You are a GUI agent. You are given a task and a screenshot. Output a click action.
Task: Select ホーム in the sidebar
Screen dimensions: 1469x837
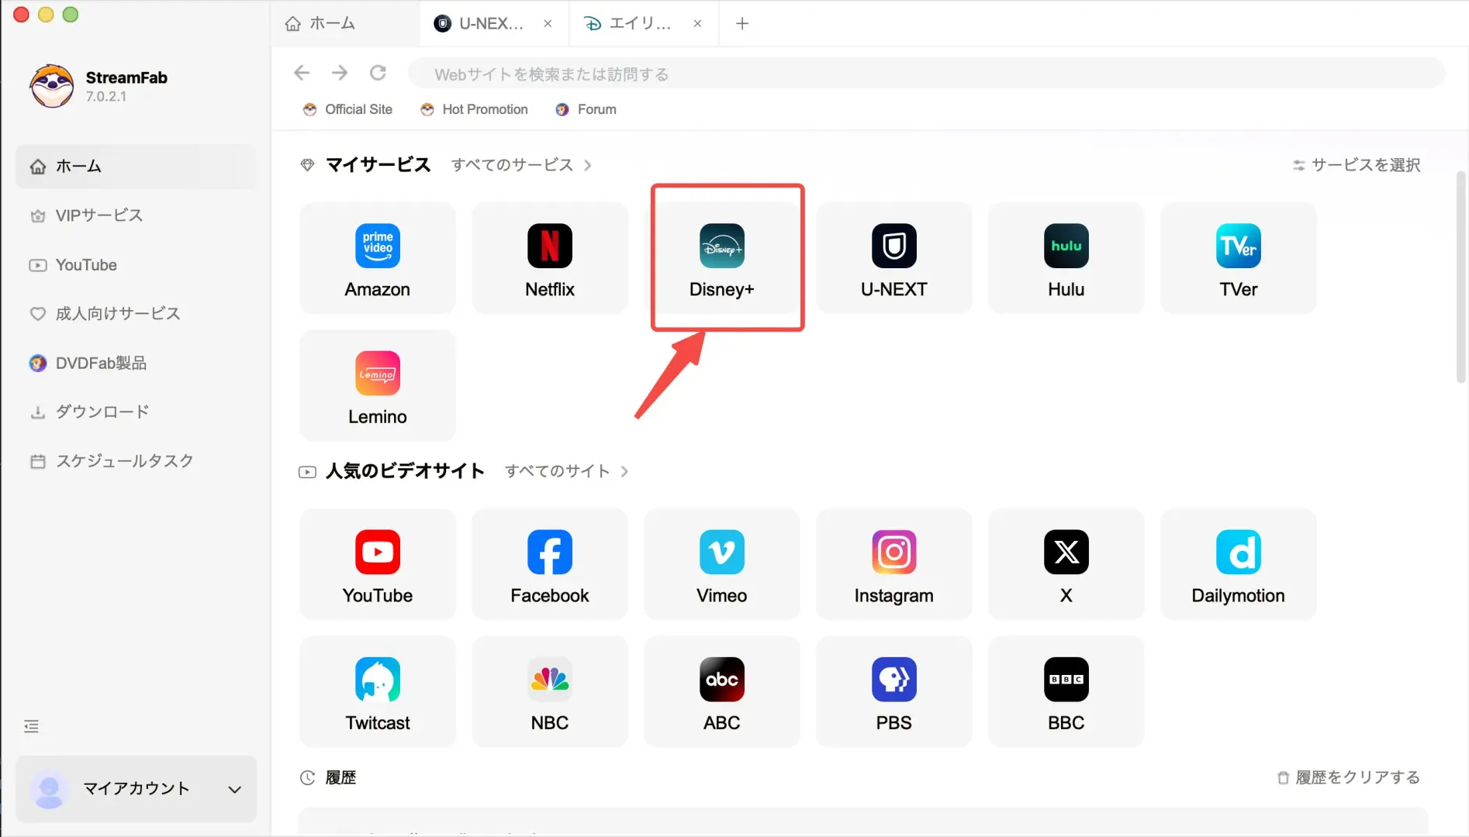tap(136, 166)
